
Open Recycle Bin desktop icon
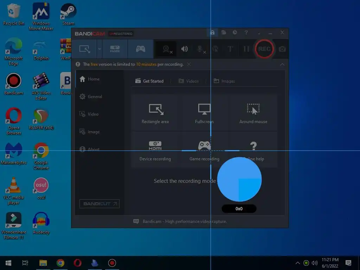tap(13, 14)
